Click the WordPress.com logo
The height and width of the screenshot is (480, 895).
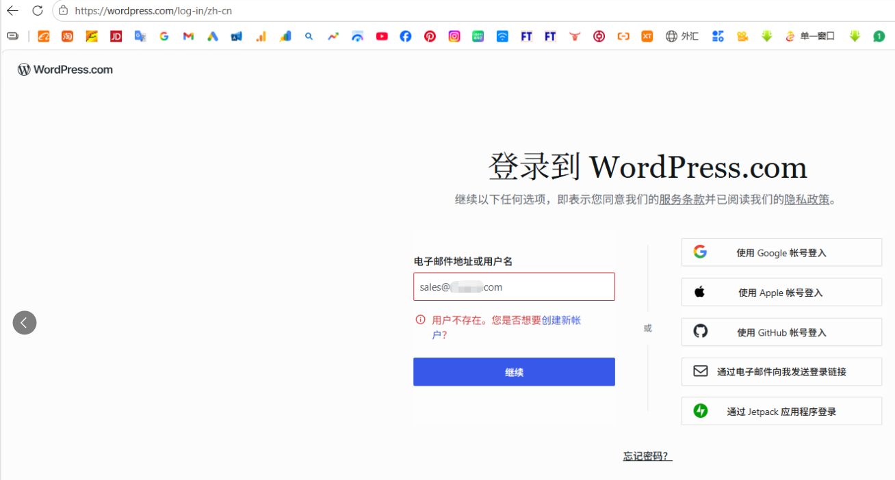[65, 69]
